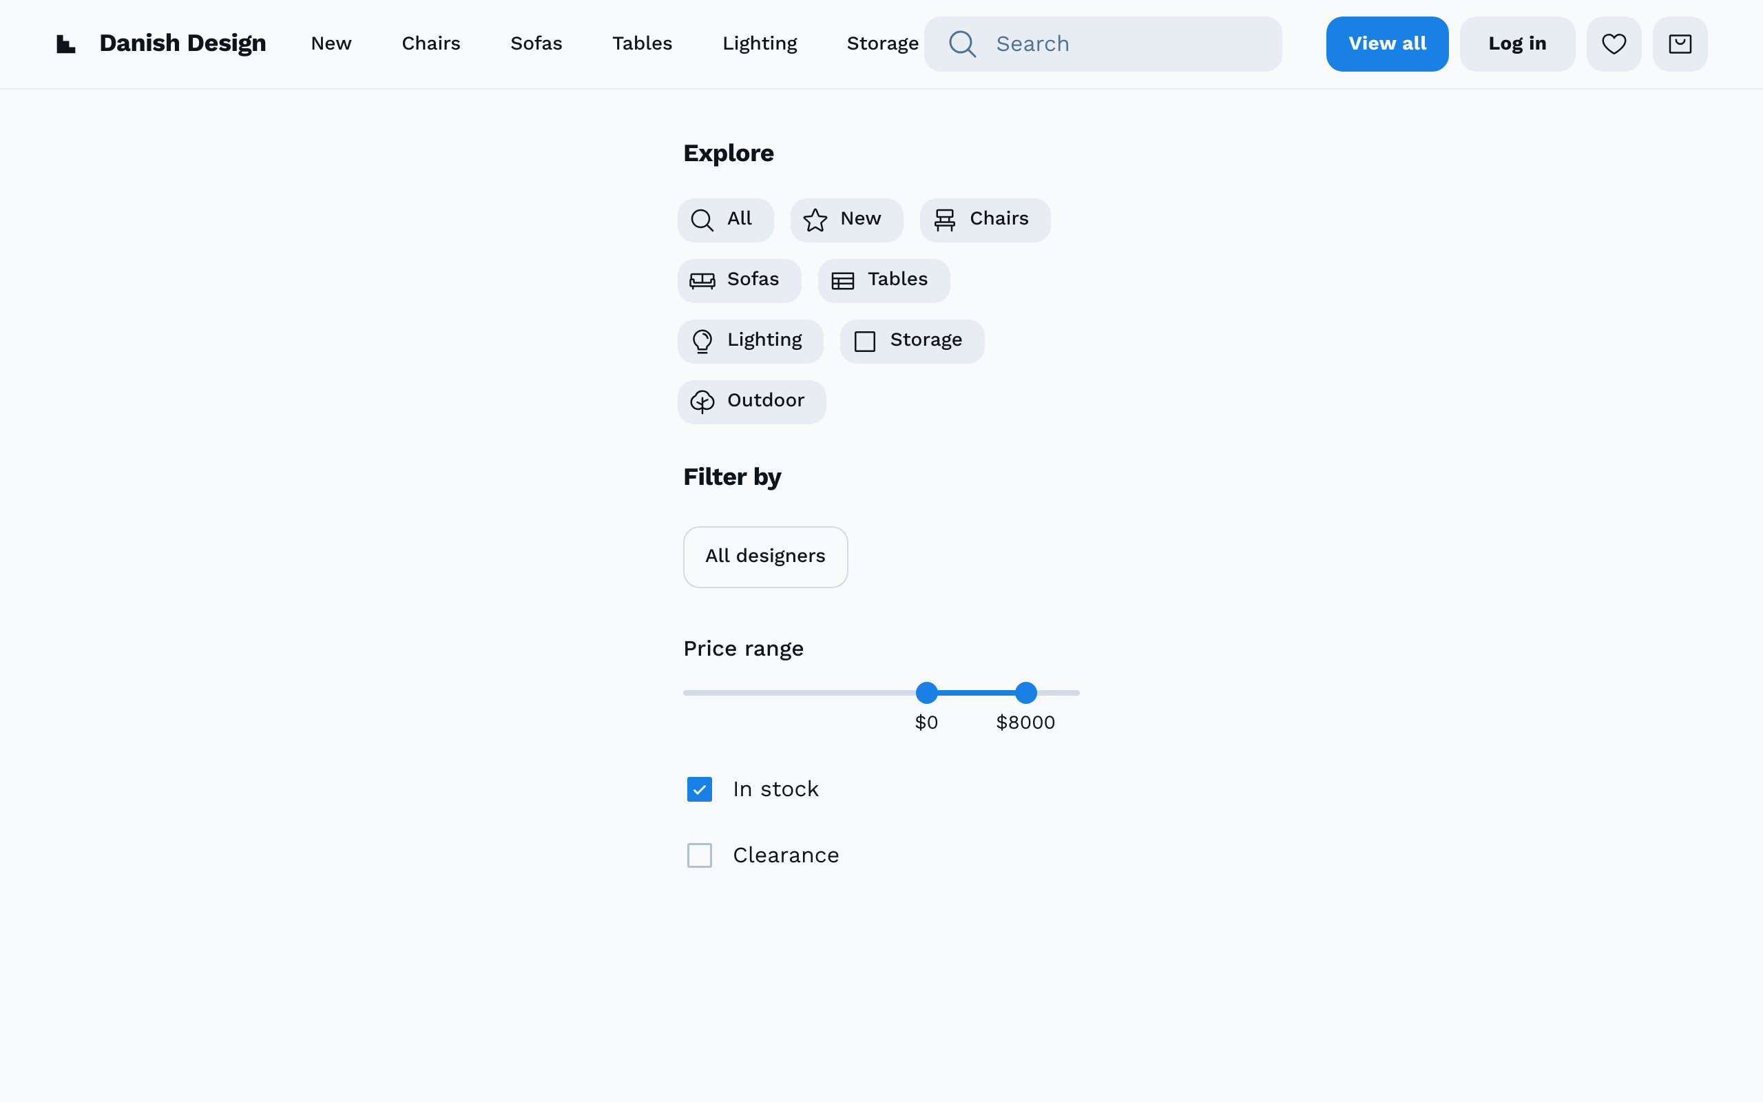Click the View all button
Viewport: 1763px width, 1102px height.
pos(1387,43)
